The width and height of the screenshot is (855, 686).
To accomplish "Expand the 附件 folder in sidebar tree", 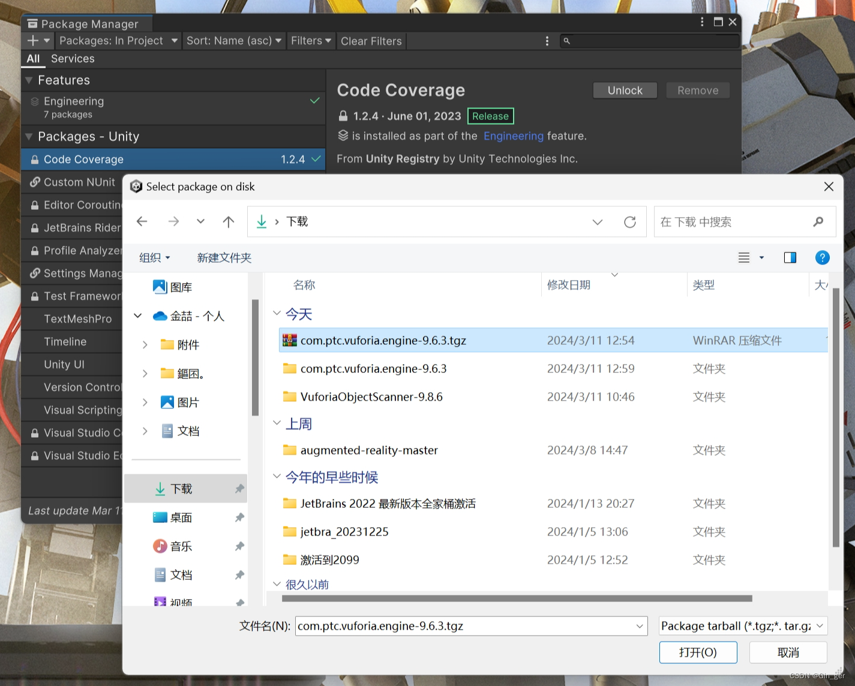I will [145, 345].
